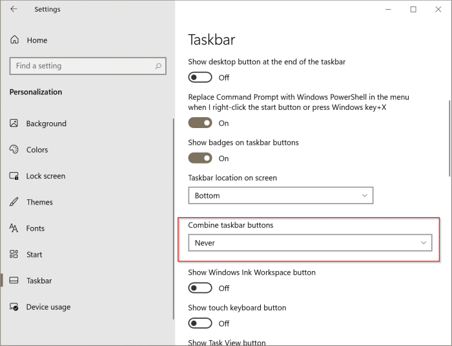Click the Colors palette icon
The height and width of the screenshot is (346, 452).
(x=14, y=149)
